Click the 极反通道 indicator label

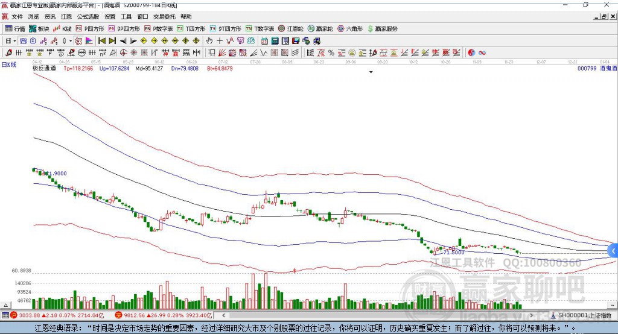(44, 69)
